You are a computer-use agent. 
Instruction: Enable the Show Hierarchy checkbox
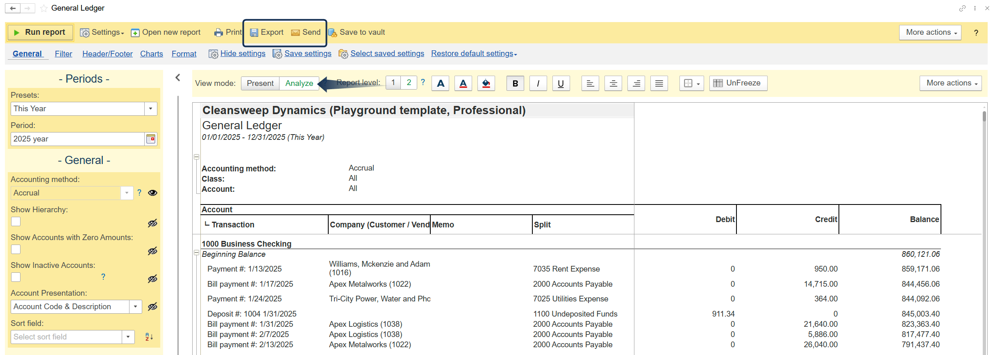coord(16,222)
